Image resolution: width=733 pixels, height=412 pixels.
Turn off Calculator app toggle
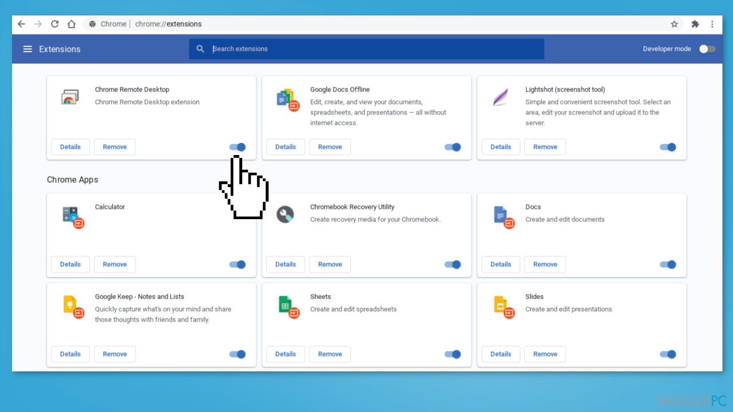coord(238,264)
